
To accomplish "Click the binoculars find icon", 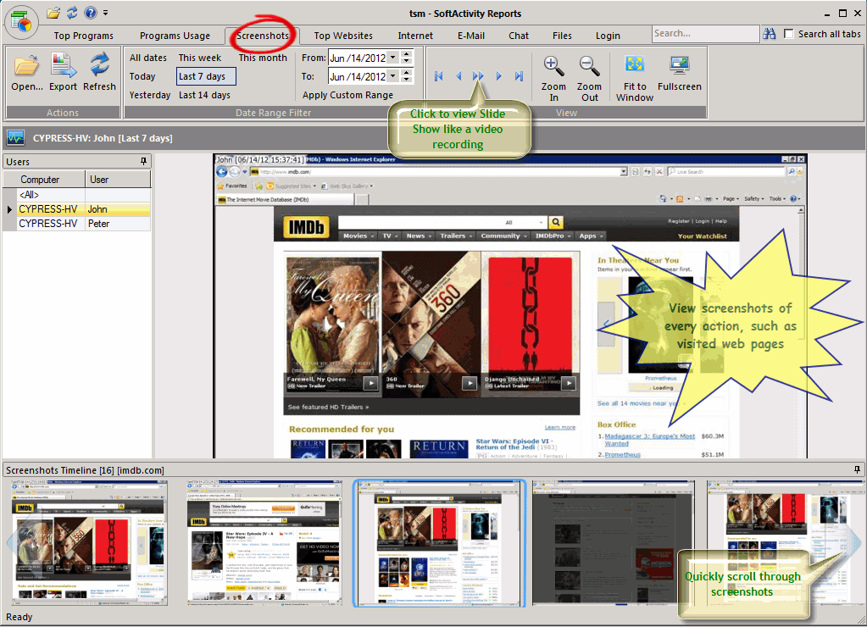I will point(770,34).
